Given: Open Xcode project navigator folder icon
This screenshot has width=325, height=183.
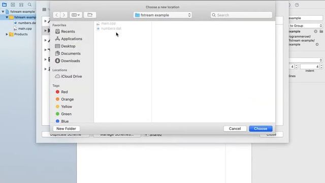Looking at the screenshot, I should pos(5,5).
